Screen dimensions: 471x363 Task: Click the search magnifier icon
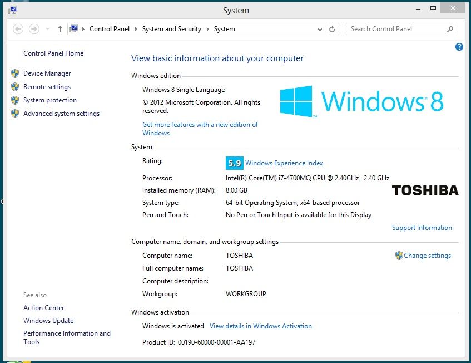450,29
